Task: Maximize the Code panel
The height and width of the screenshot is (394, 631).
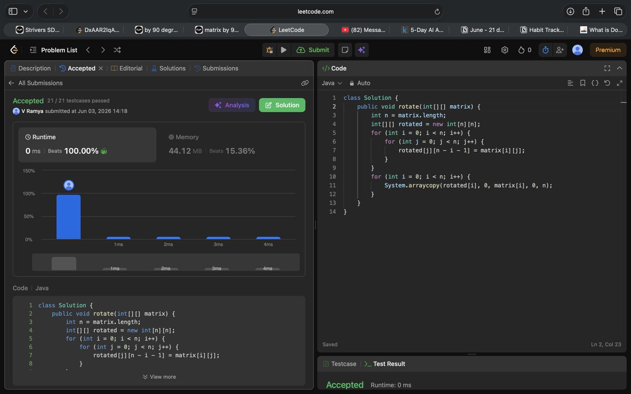Action: click(607, 68)
